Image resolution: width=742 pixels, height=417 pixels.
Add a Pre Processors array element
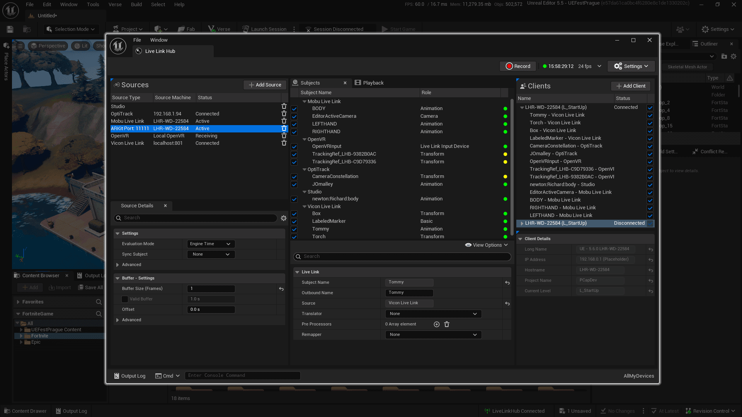[x=437, y=324]
